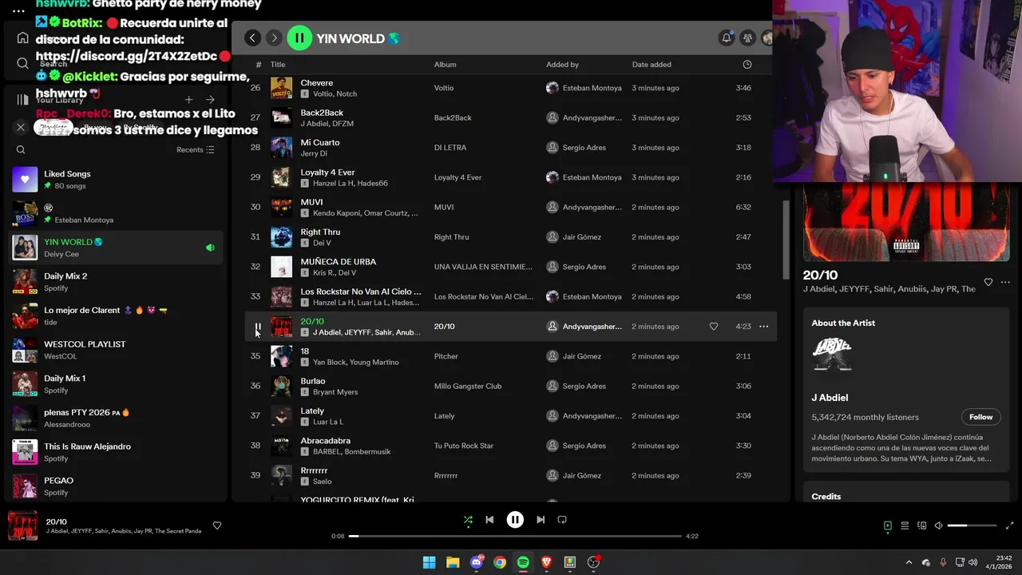Mute with the speaker volume icon

[939, 525]
